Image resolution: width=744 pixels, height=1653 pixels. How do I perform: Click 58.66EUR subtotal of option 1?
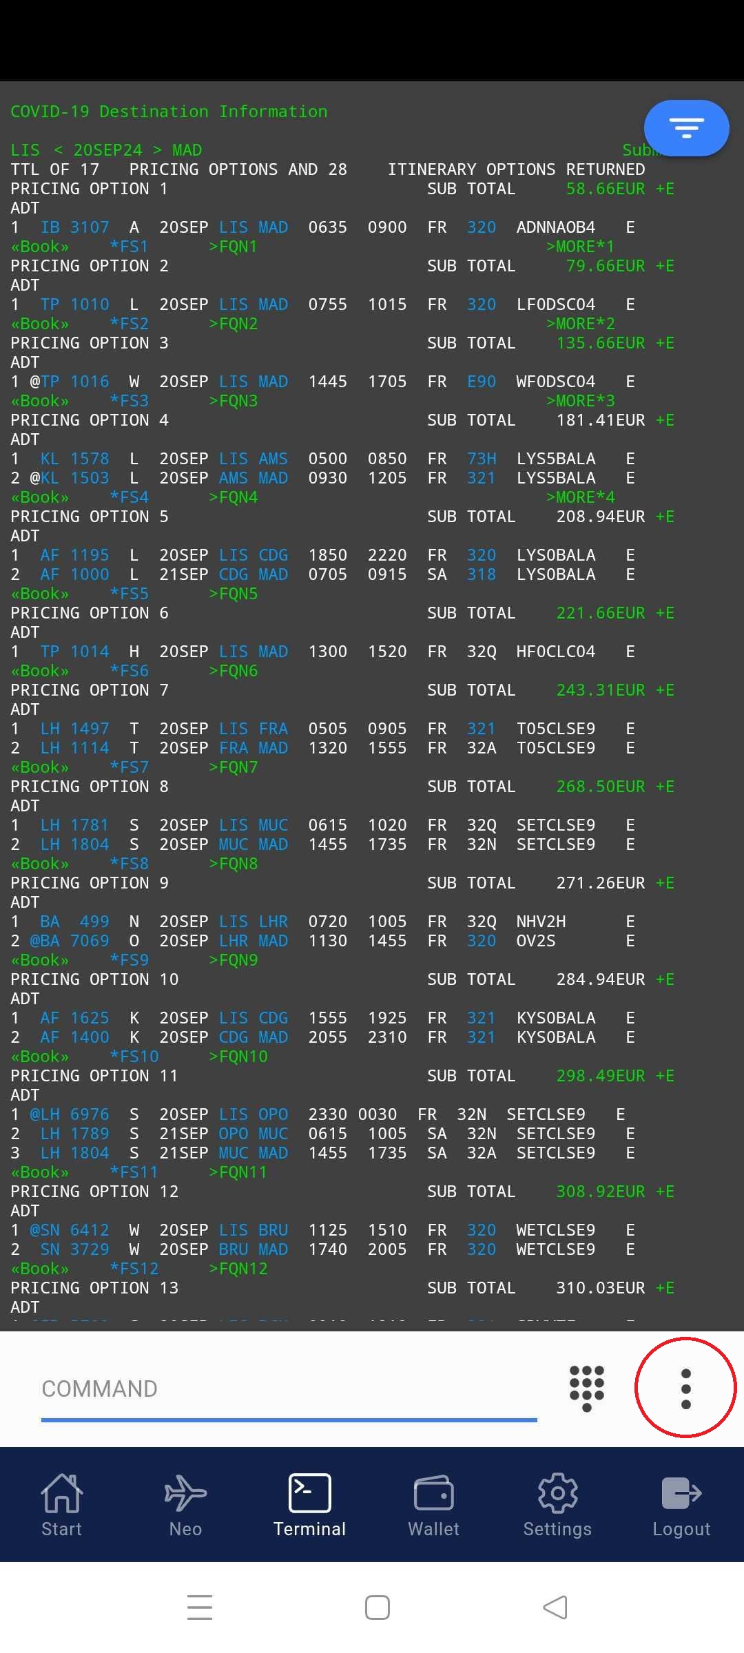point(606,189)
